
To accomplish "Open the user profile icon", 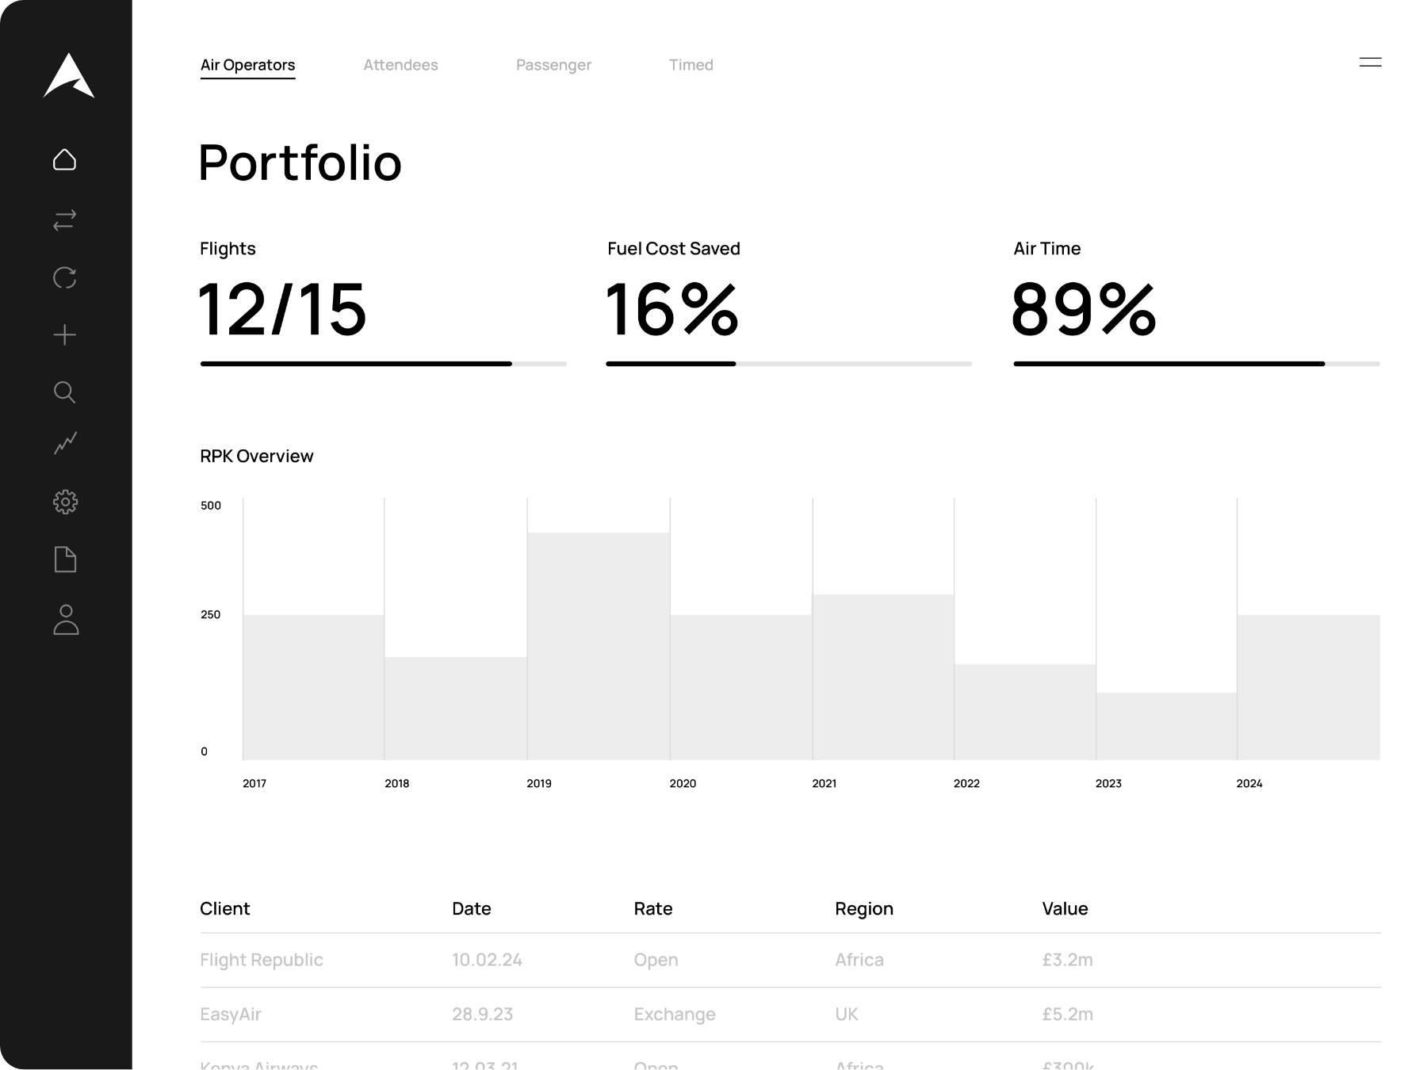I will click(x=65, y=620).
